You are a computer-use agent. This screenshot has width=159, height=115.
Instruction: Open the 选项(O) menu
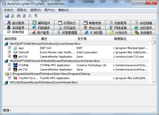pyautogui.click(x=35, y=10)
